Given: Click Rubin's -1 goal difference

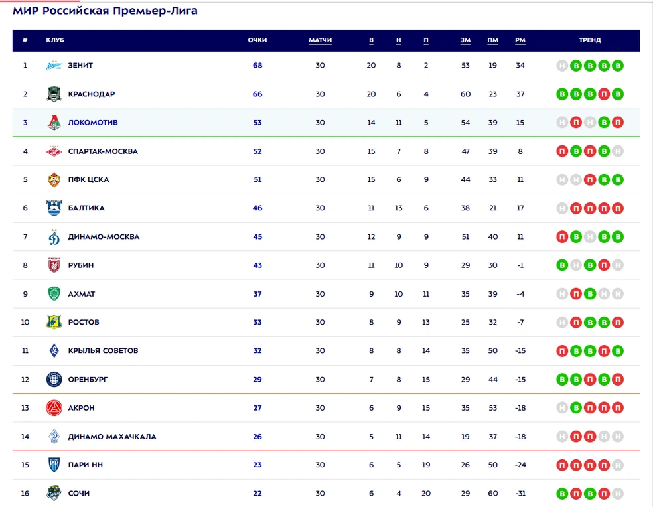Looking at the screenshot, I should (520, 265).
